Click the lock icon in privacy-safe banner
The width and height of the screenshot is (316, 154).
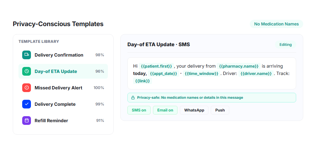(133, 98)
